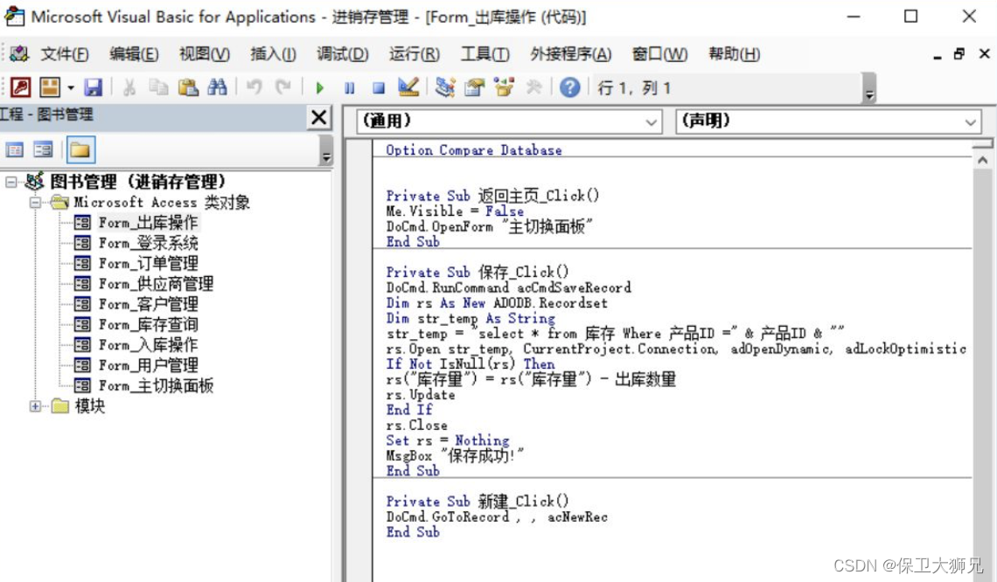Select the 模块 folder in project tree
Viewport: 997px width, 582px height.
click(90, 405)
